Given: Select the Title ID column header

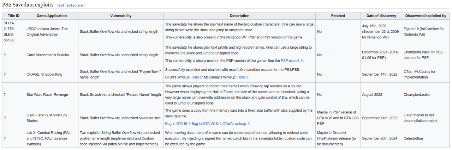Looking at the screenshot, I should pyautogui.click(x=14, y=16).
